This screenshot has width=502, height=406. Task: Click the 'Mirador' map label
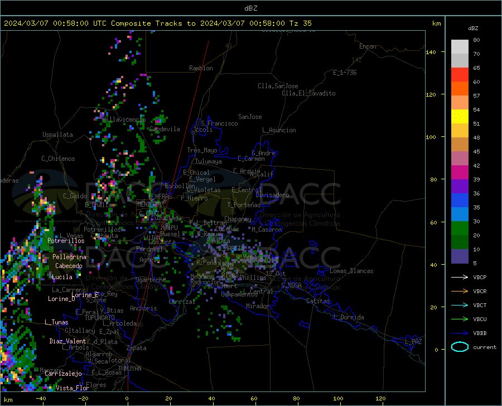tap(258, 306)
